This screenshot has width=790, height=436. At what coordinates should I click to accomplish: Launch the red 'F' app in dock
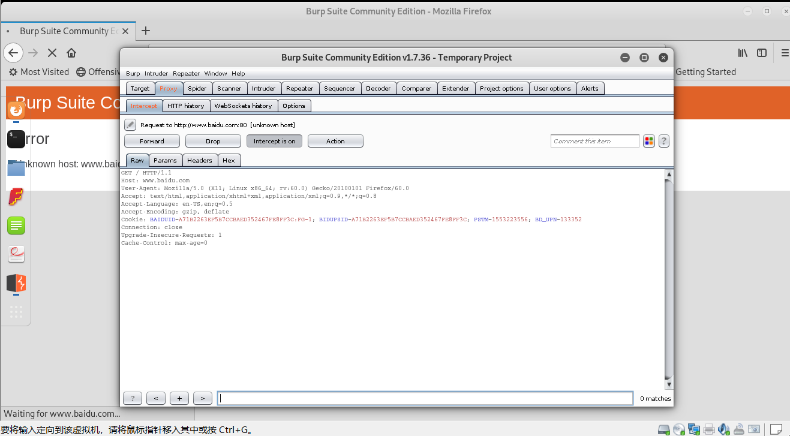(x=16, y=197)
